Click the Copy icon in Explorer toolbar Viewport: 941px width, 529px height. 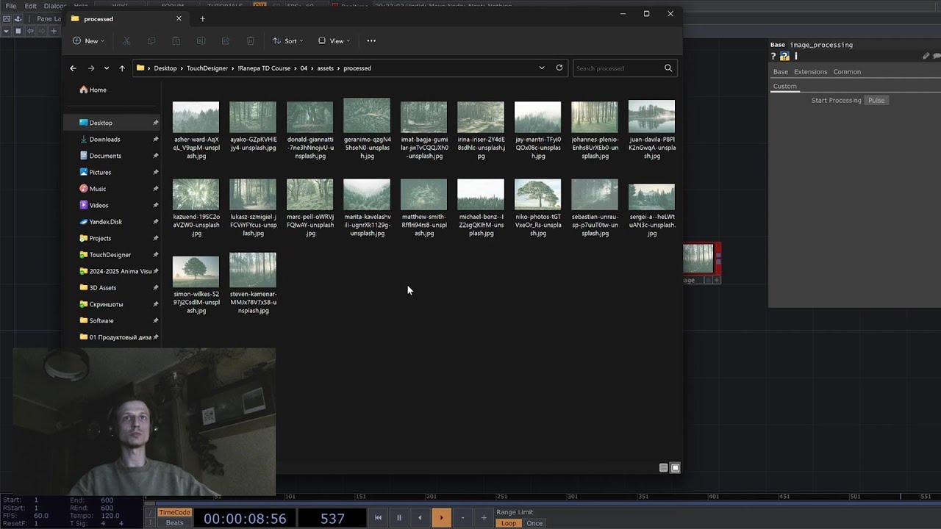(151, 41)
